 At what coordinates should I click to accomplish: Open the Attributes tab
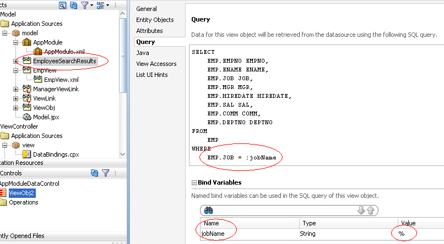pyautogui.click(x=149, y=31)
